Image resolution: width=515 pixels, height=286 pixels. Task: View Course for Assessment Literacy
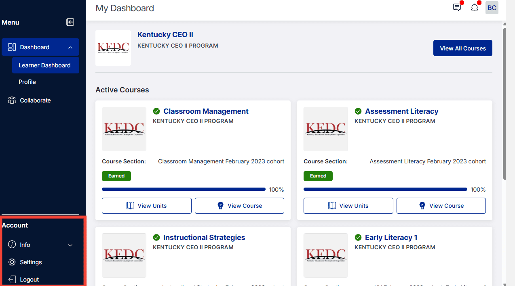[x=441, y=206]
